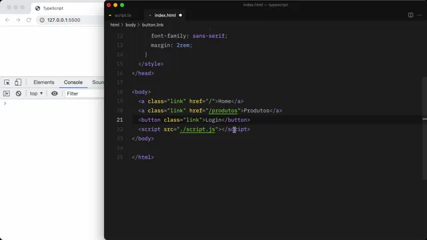The width and height of the screenshot is (427, 240).
Task: Click the console Filter input field
Action: (x=85, y=93)
